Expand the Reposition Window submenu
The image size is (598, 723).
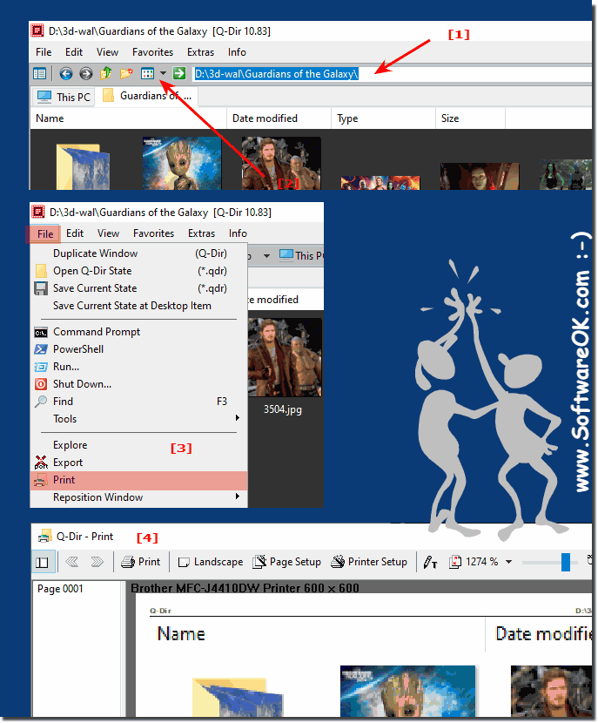[x=138, y=497]
